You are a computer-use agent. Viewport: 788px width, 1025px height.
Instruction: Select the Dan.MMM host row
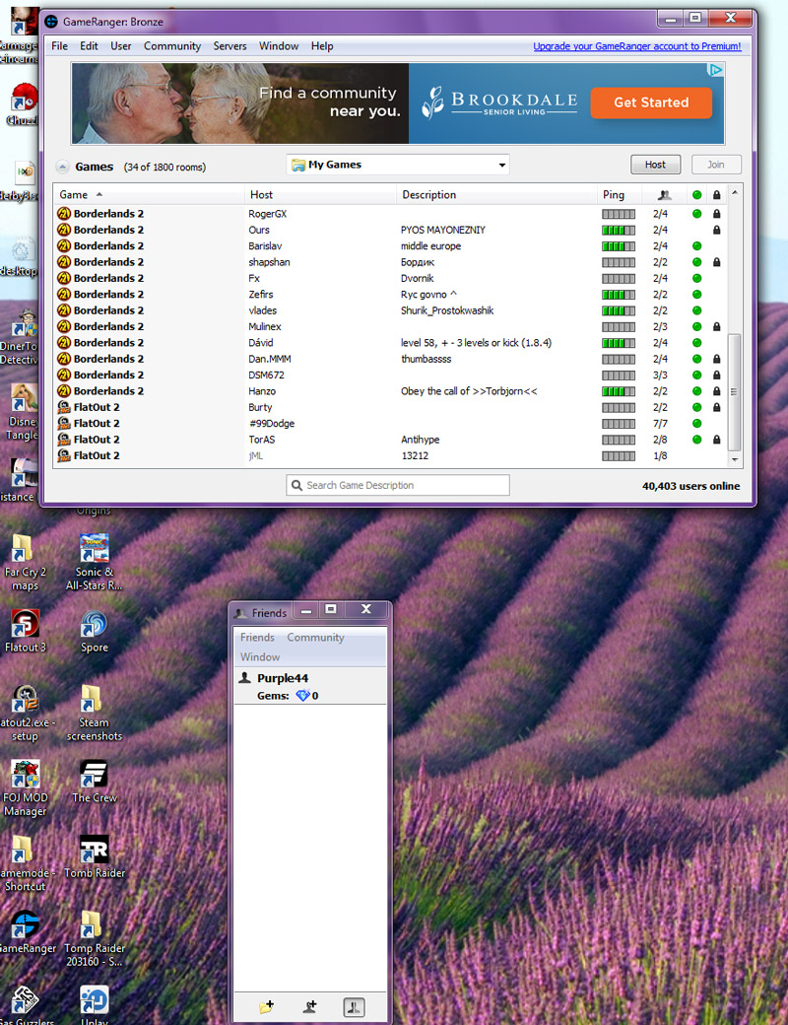pos(390,359)
